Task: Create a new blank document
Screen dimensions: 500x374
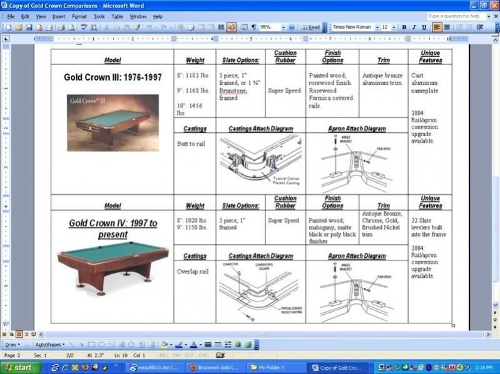Action: click(x=9, y=27)
